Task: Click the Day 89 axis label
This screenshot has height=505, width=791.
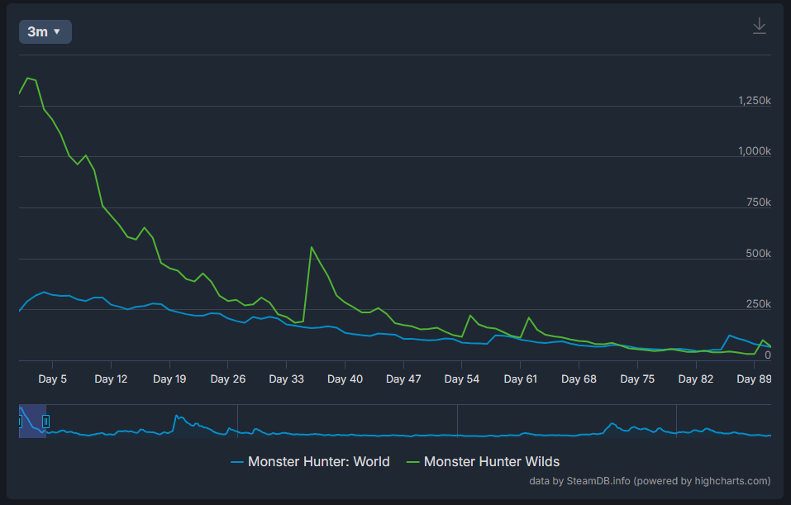Action: point(754,379)
